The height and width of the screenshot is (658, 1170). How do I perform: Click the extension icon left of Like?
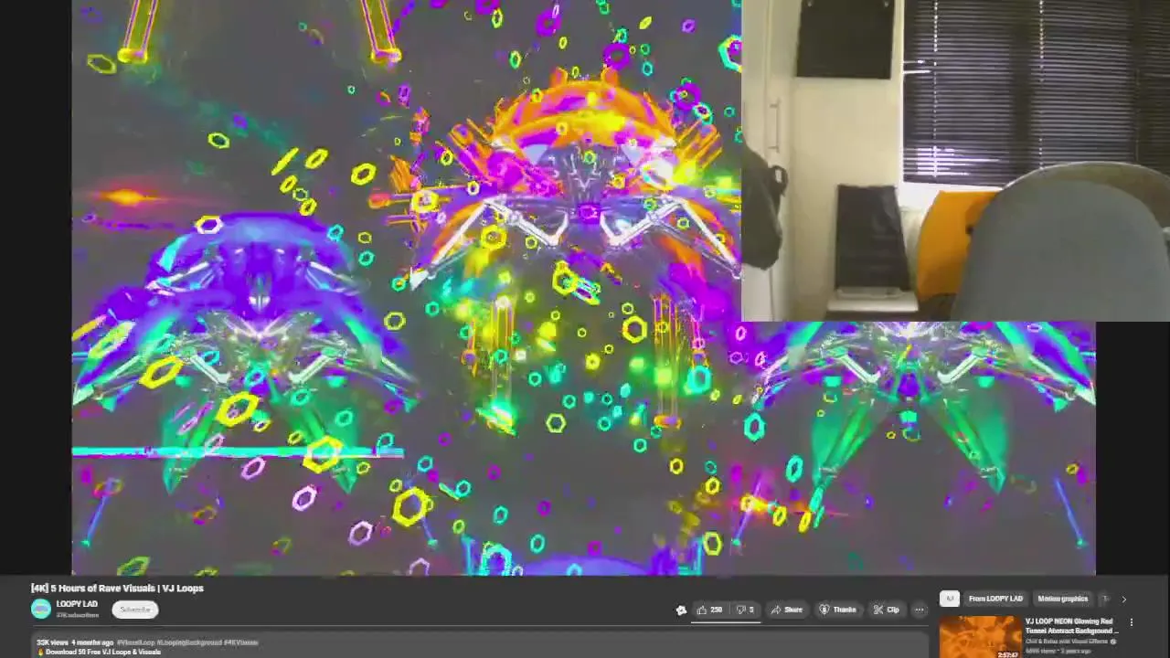click(x=681, y=610)
